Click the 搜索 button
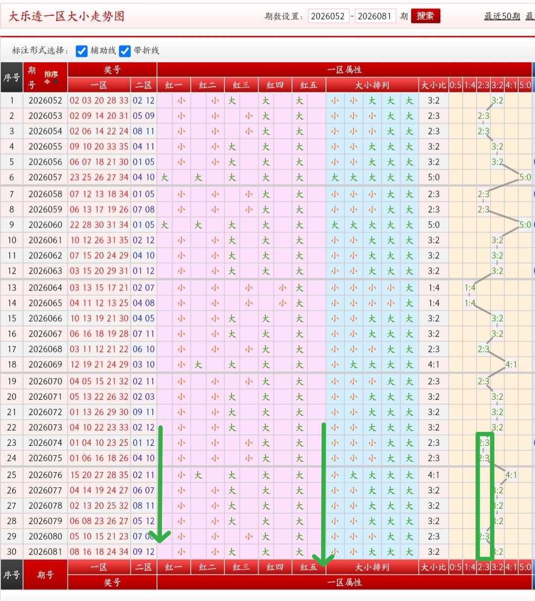 pos(426,16)
